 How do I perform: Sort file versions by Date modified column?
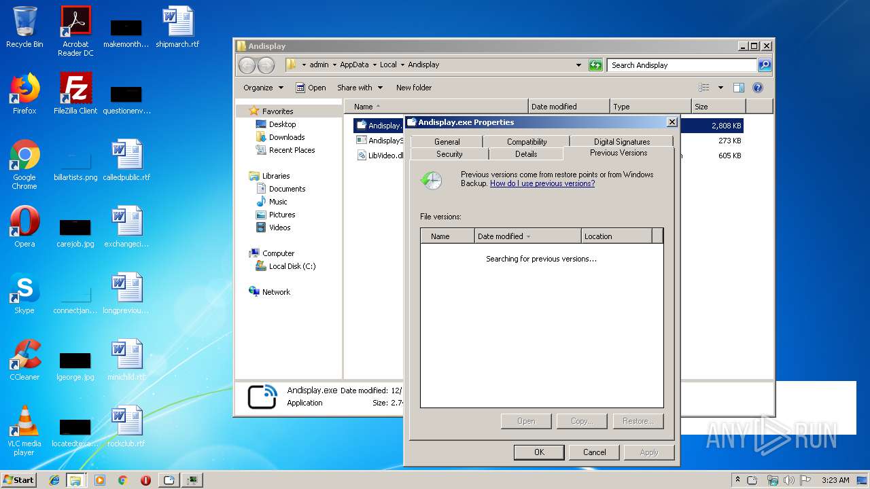tap(527, 236)
